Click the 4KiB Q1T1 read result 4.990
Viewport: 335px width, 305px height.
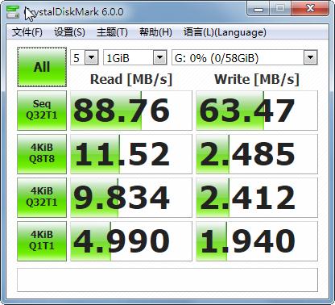131,241
